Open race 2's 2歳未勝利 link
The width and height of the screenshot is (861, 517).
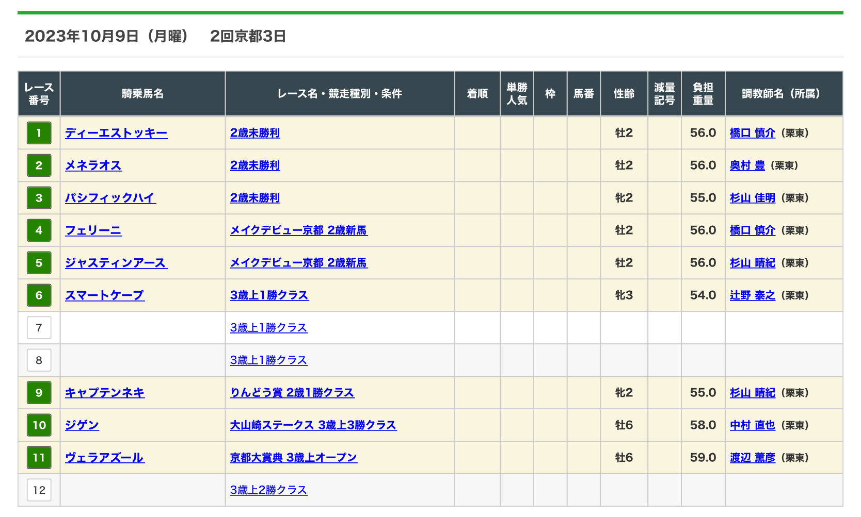pyautogui.click(x=255, y=165)
